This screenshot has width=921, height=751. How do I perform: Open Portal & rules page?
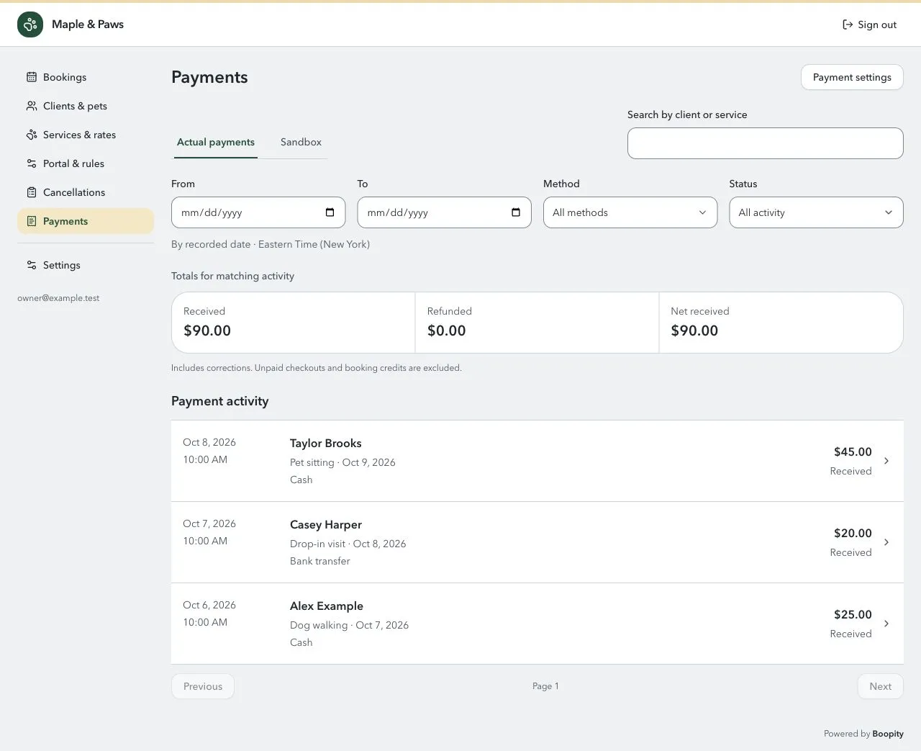86,163
